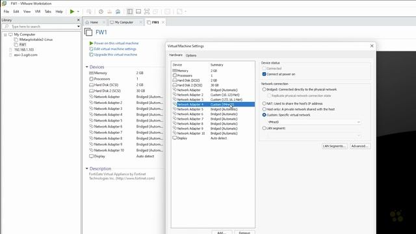Choose LAN segment radio

(264, 128)
